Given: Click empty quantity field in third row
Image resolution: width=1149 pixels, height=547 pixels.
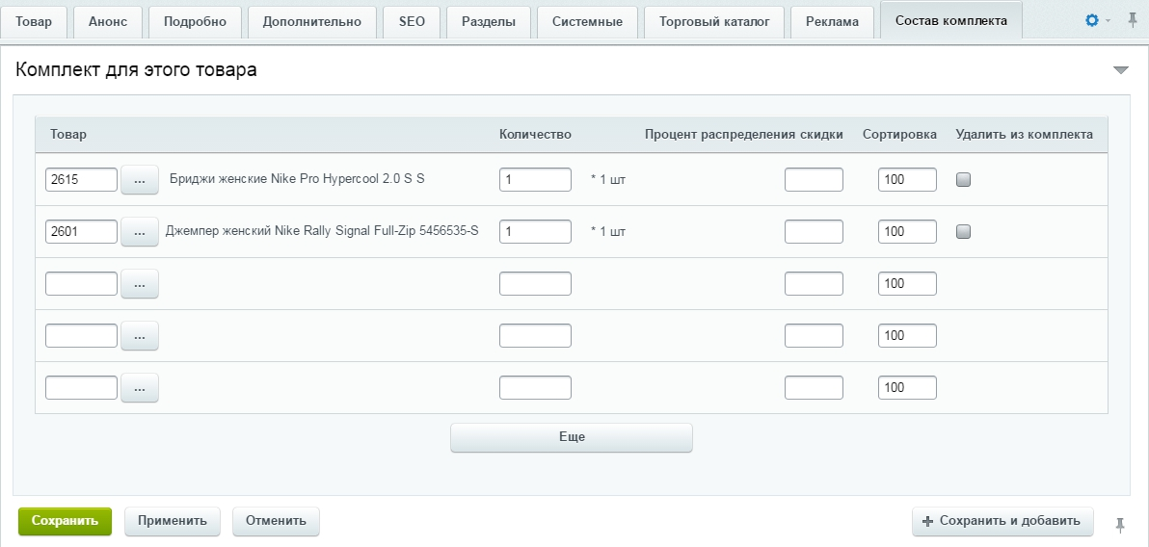Looking at the screenshot, I should click(x=535, y=283).
